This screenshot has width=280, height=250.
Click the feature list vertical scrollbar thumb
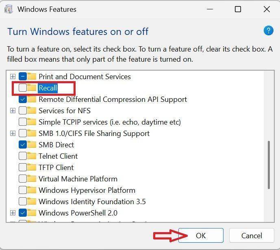(x=269, y=164)
